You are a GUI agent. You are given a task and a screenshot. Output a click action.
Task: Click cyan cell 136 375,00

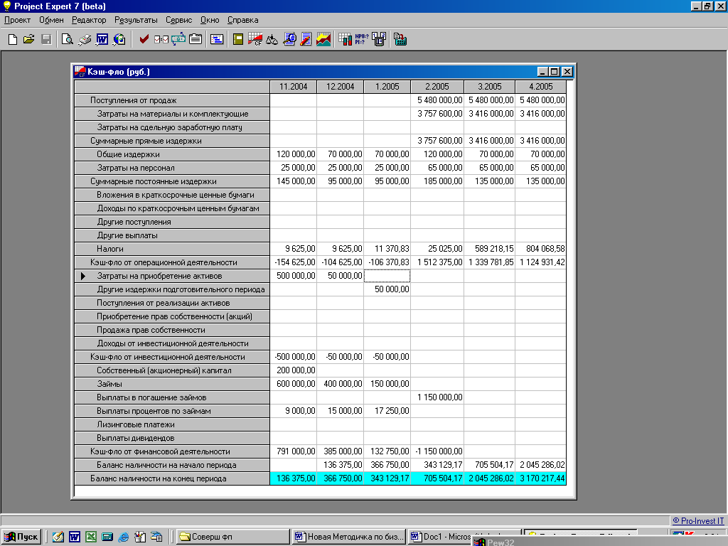click(294, 478)
